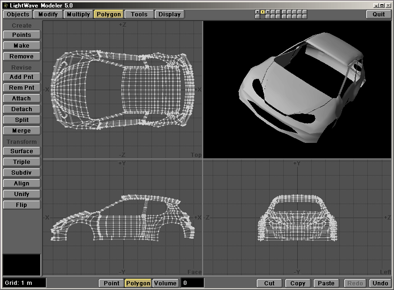Switch to Volume selection mode
Viewport: 394px width, 290px height.
pos(165,283)
